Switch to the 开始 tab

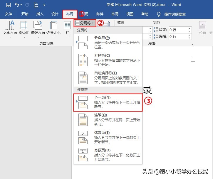point(25,14)
